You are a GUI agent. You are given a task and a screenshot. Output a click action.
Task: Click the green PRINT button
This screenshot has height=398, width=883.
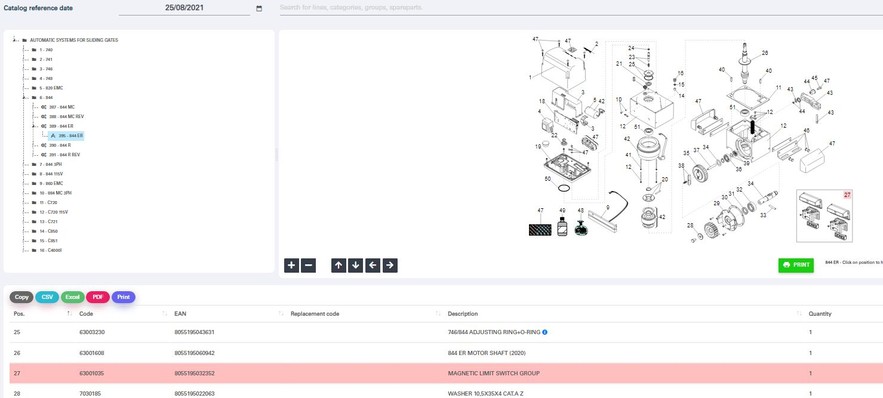tap(796, 265)
